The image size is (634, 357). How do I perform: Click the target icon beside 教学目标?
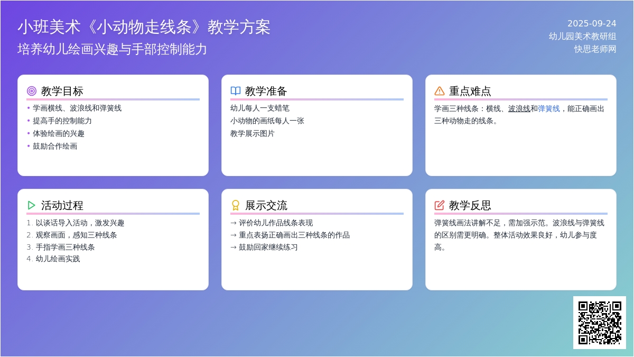[x=32, y=91]
